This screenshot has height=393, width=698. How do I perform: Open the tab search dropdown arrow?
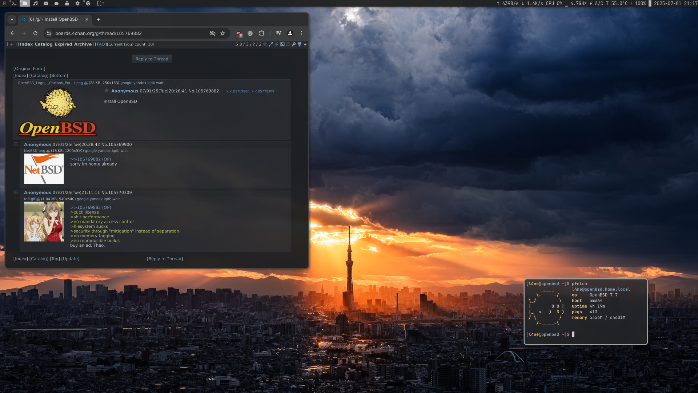[x=12, y=19]
